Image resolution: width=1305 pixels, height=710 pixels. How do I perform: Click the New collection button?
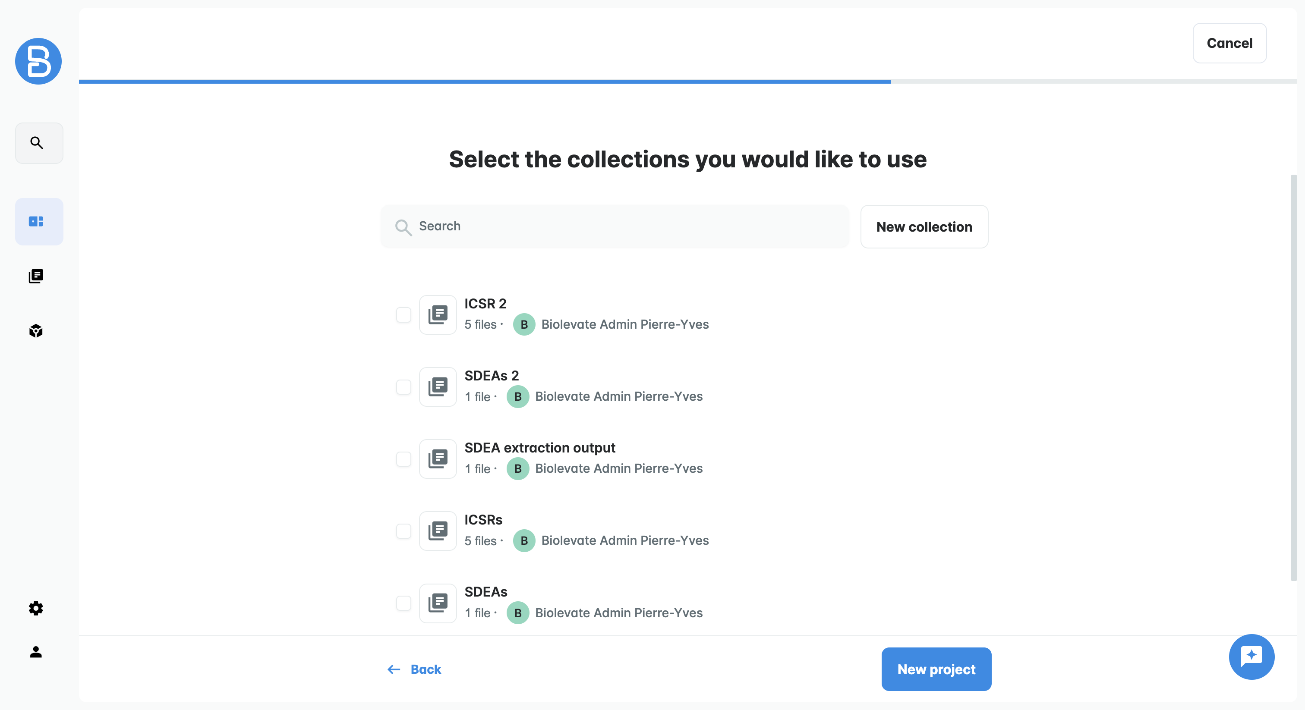click(x=924, y=226)
